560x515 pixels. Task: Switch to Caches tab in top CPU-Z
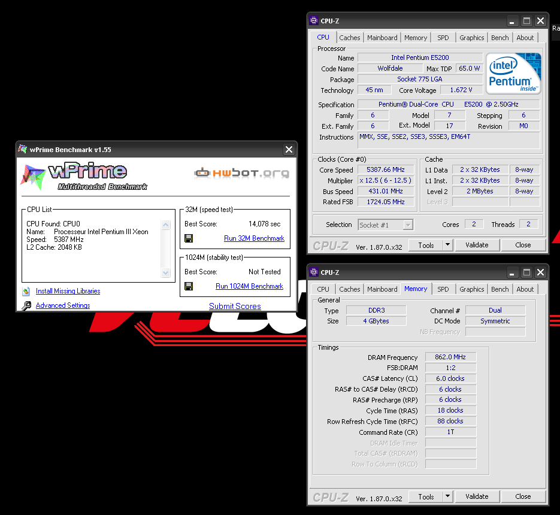pos(350,38)
